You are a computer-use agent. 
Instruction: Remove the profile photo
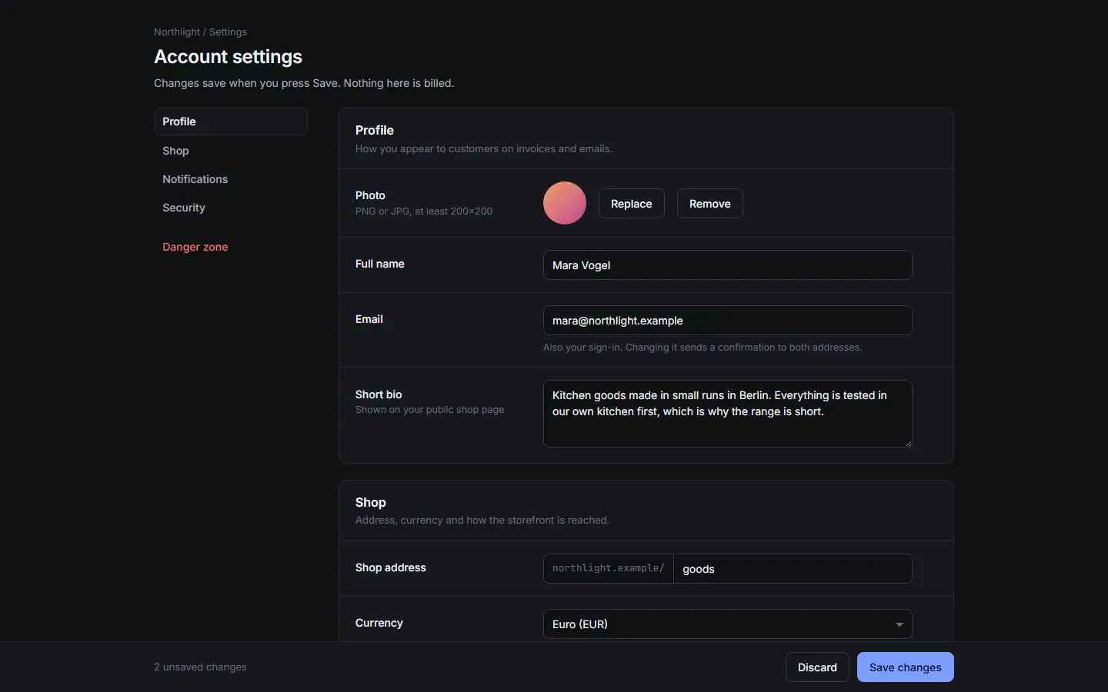710,204
